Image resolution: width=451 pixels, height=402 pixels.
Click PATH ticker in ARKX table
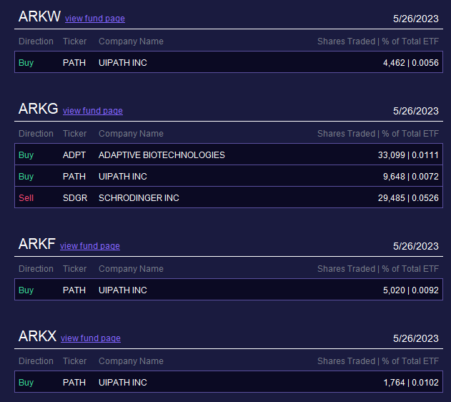coord(74,383)
